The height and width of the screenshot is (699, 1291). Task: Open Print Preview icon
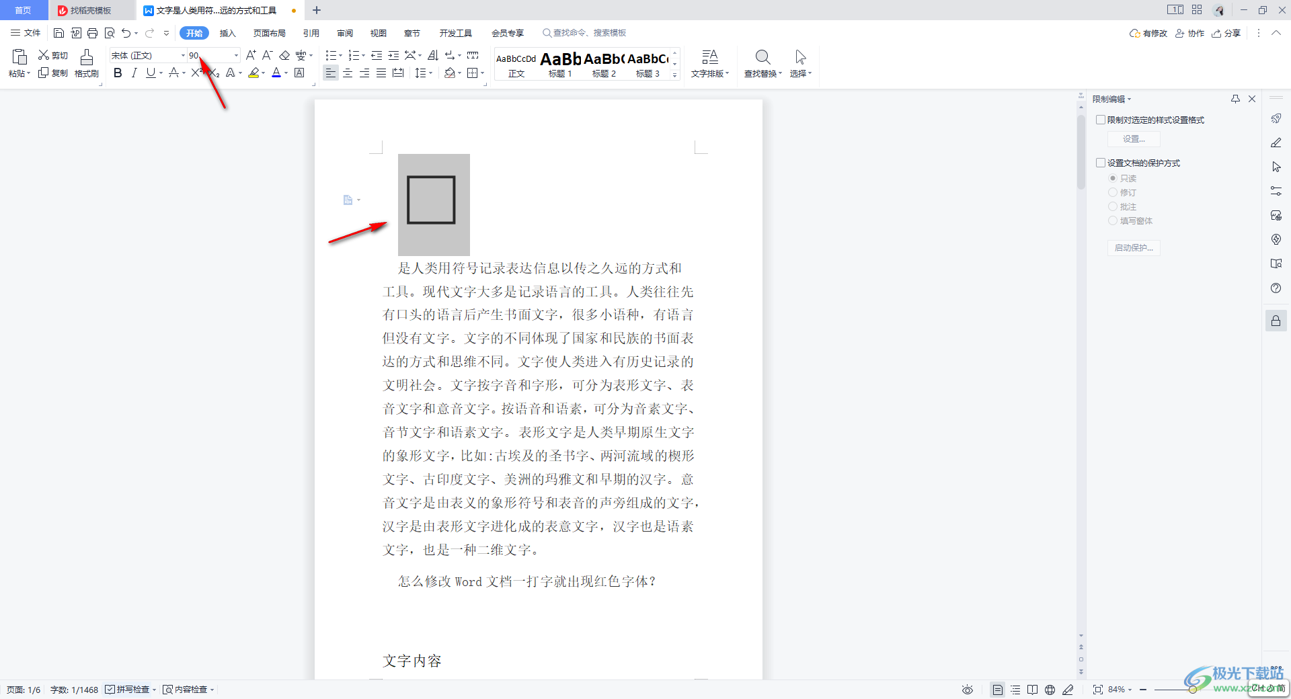110,33
